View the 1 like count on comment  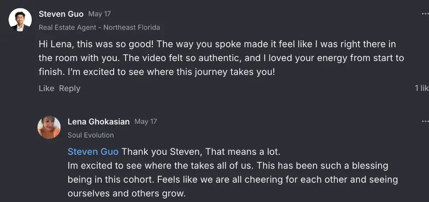click(421, 89)
